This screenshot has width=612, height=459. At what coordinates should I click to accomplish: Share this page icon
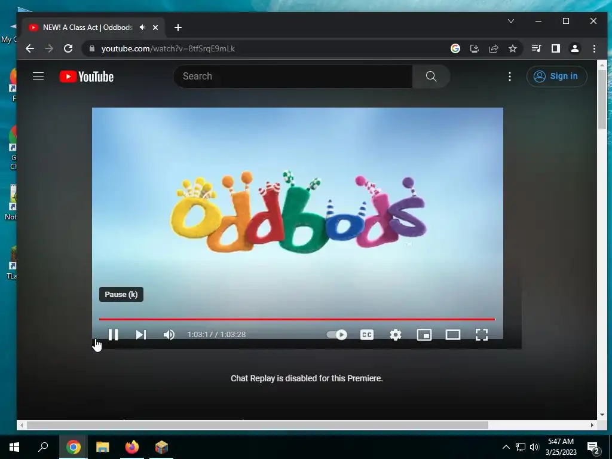click(x=494, y=48)
